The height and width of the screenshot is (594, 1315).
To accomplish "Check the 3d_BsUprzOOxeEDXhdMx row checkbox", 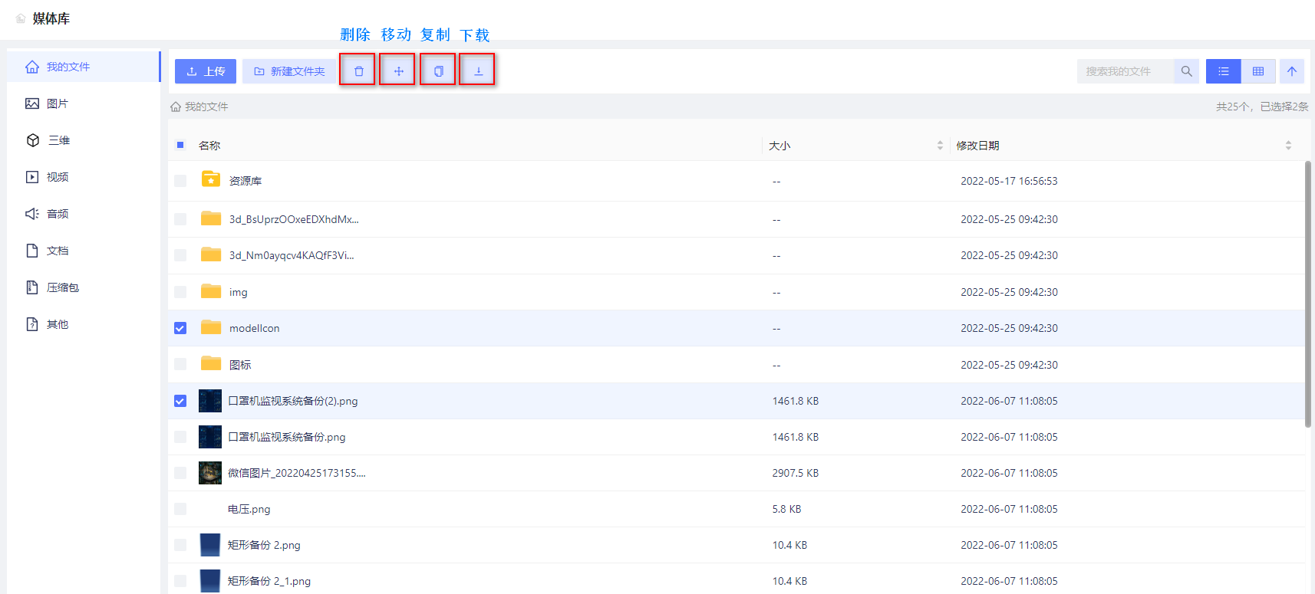I will click(180, 219).
